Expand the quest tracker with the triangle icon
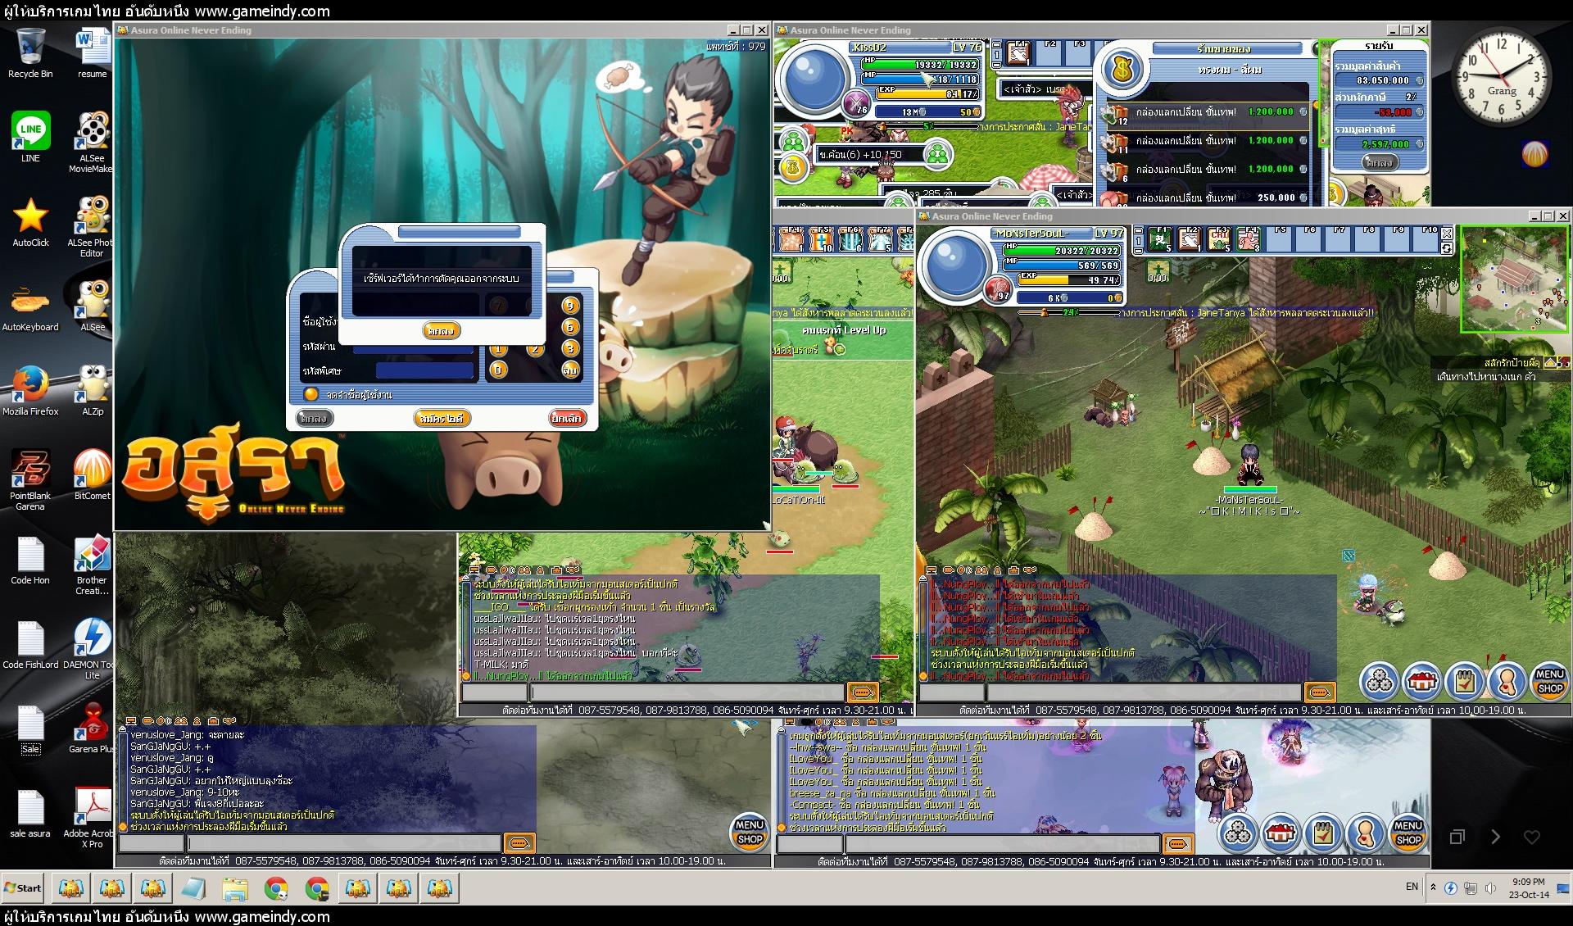 click(1549, 362)
